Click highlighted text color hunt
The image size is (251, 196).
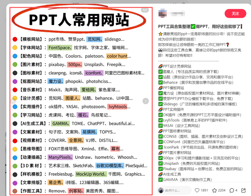[117, 56]
